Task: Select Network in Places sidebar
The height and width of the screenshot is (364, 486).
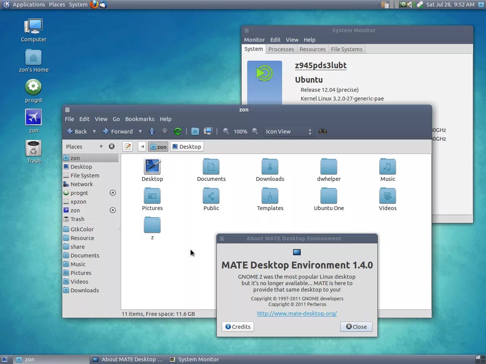Action: pyautogui.click(x=91, y=184)
